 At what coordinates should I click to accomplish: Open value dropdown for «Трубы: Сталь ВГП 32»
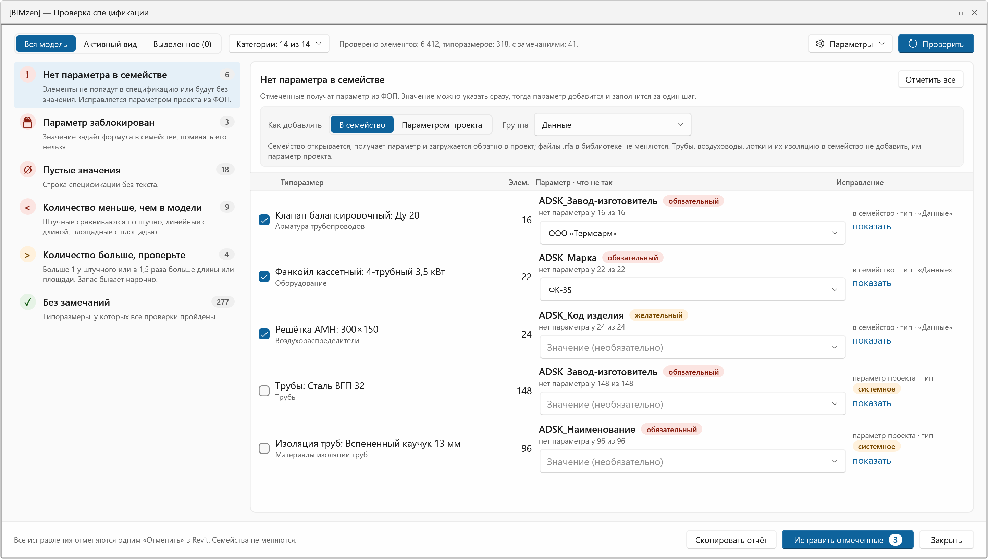pyautogui.click(x=692, y=404)
